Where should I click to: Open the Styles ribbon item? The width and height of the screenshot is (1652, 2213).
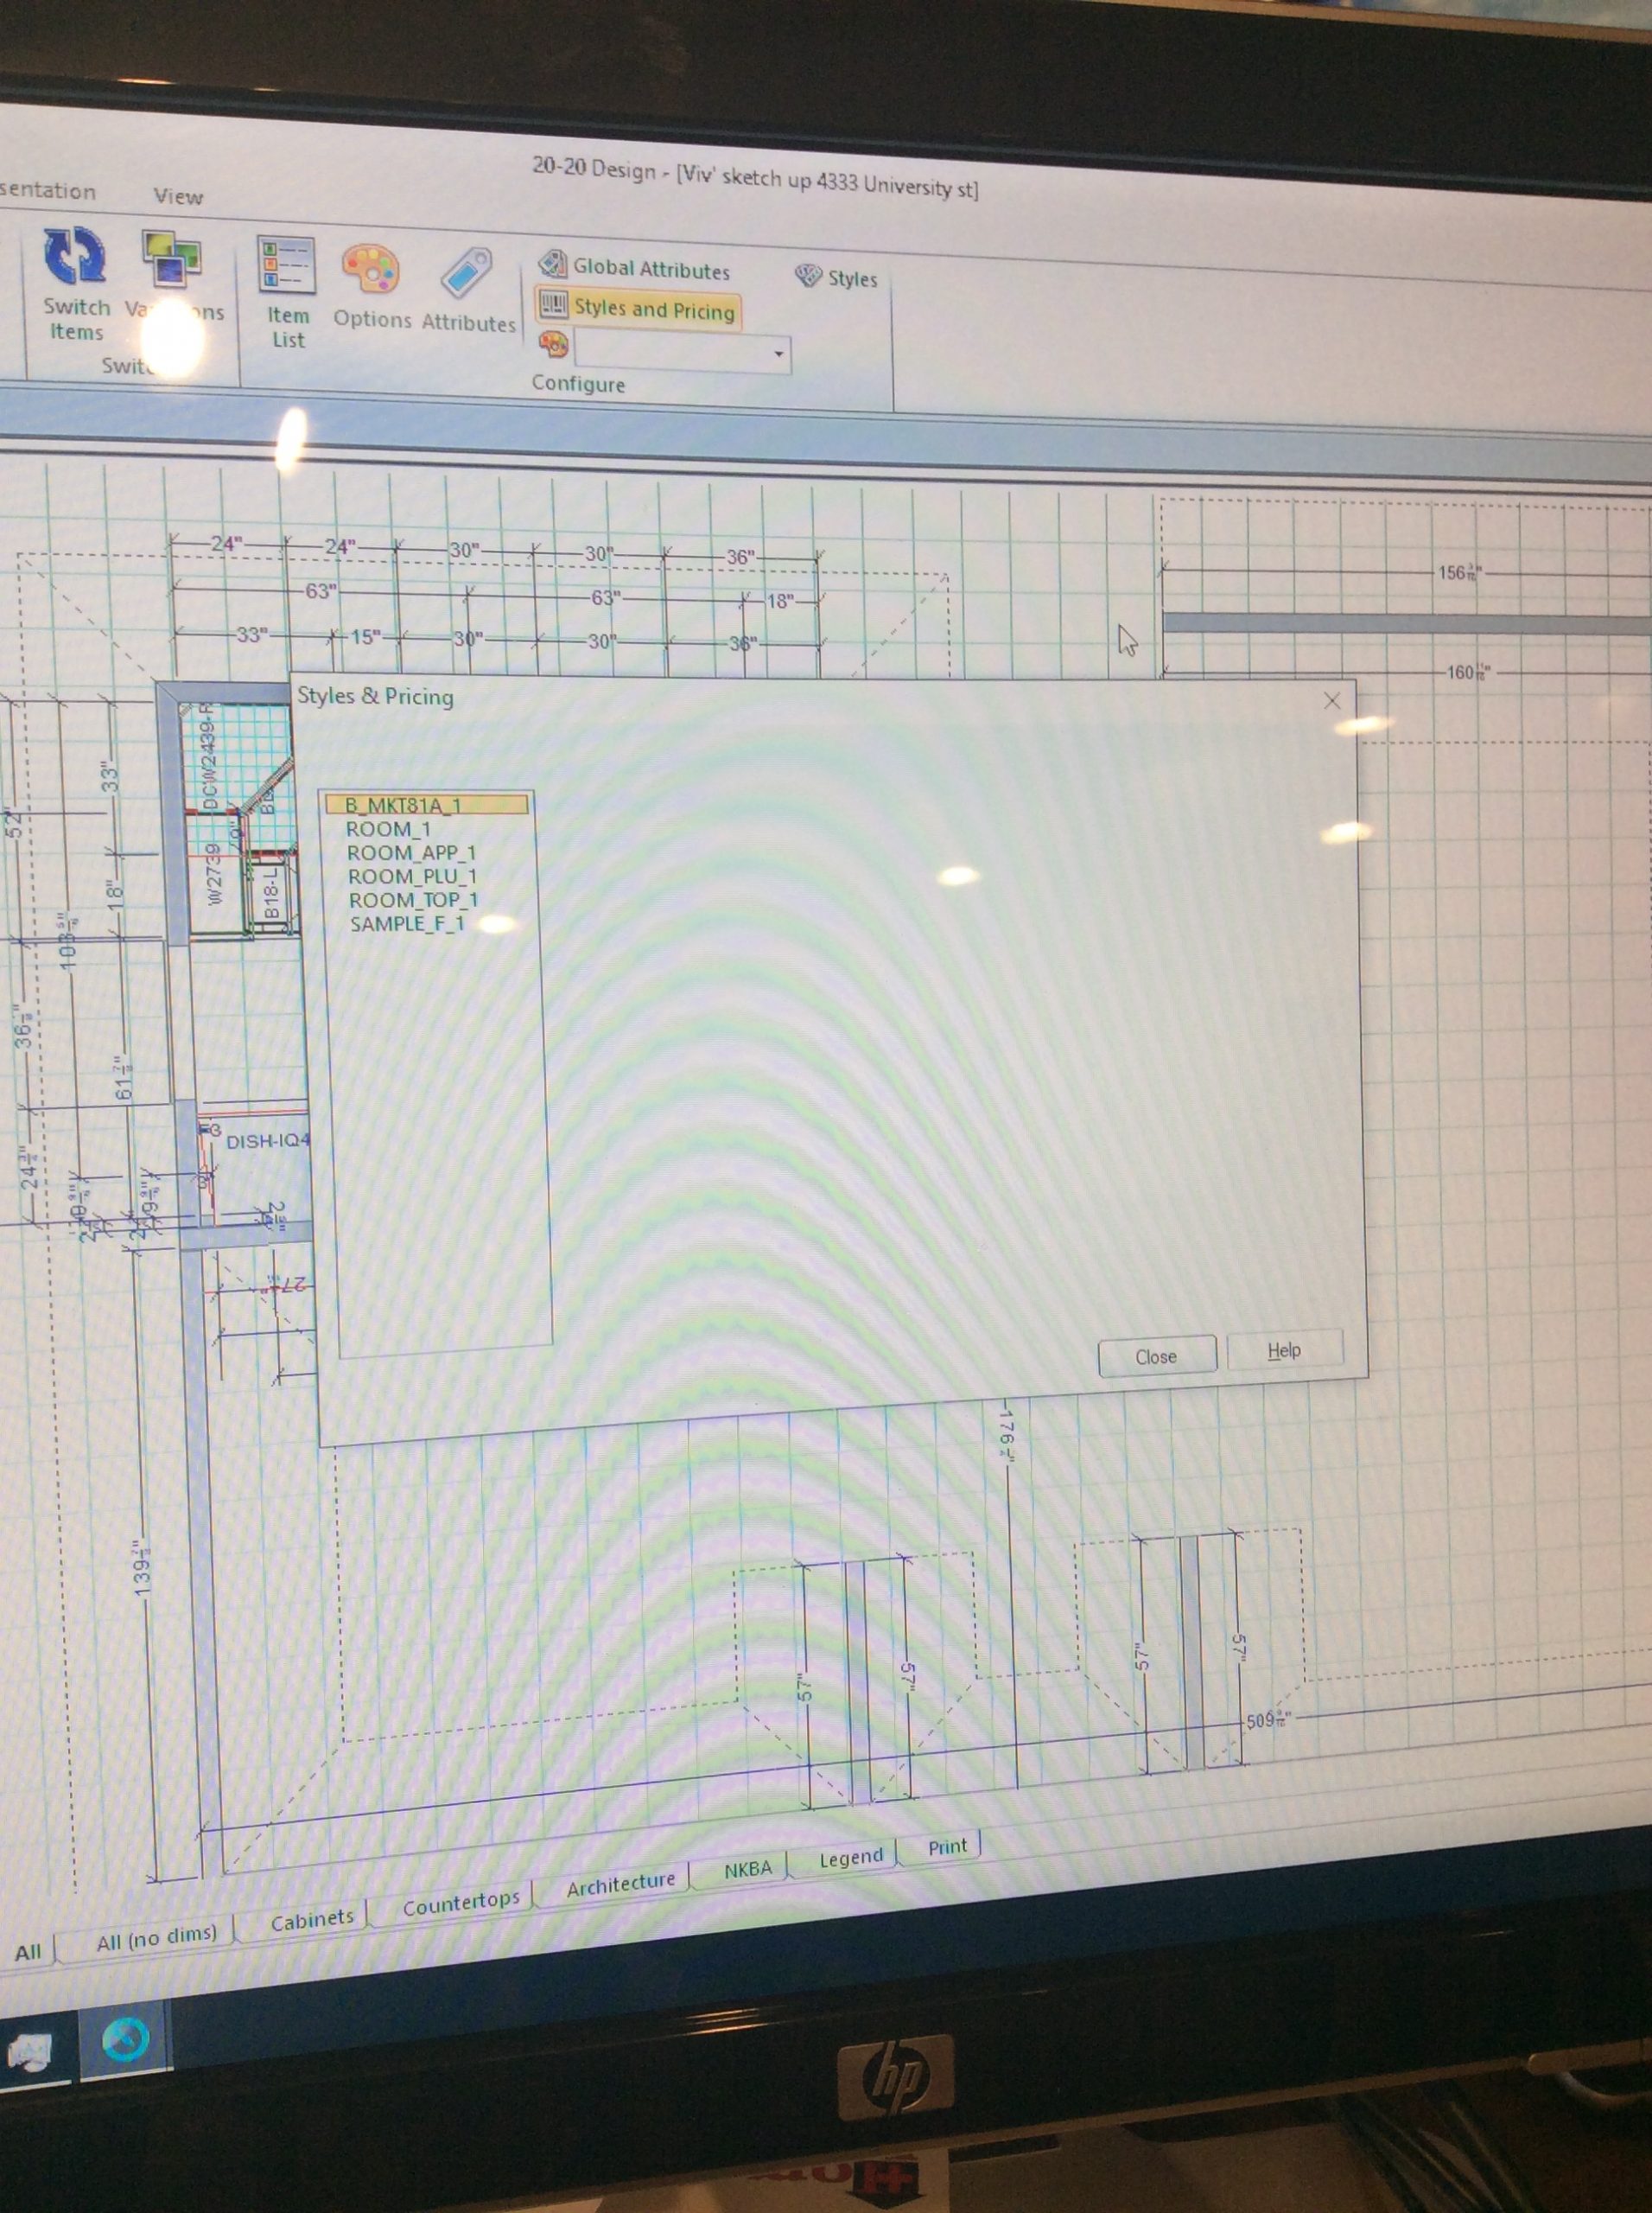coord(836,277)
